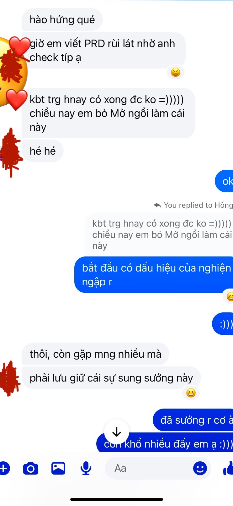
Task: Open the camera icon
Action: point(31,469)
